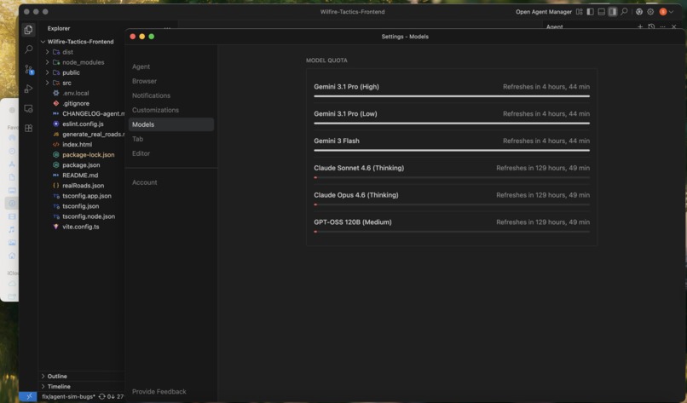687x403 pixels.
Task: Open tsconfig.app.json file
Action: point(87,196)
